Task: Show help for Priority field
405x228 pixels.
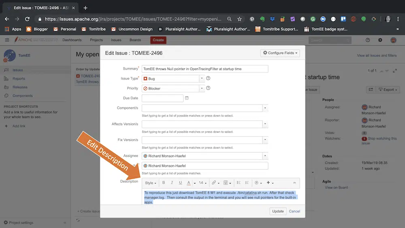Action: [208, 88]
